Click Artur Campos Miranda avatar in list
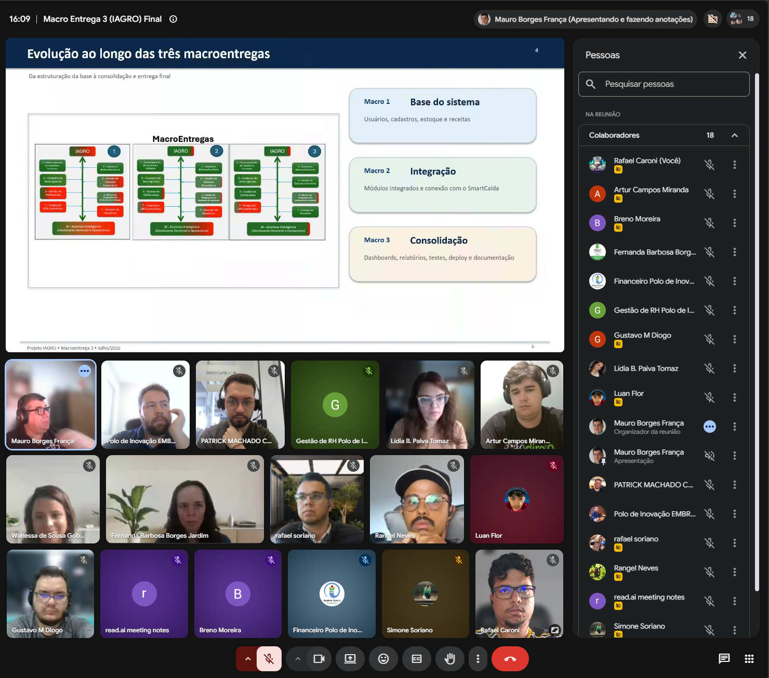 [x=598, y=194]
